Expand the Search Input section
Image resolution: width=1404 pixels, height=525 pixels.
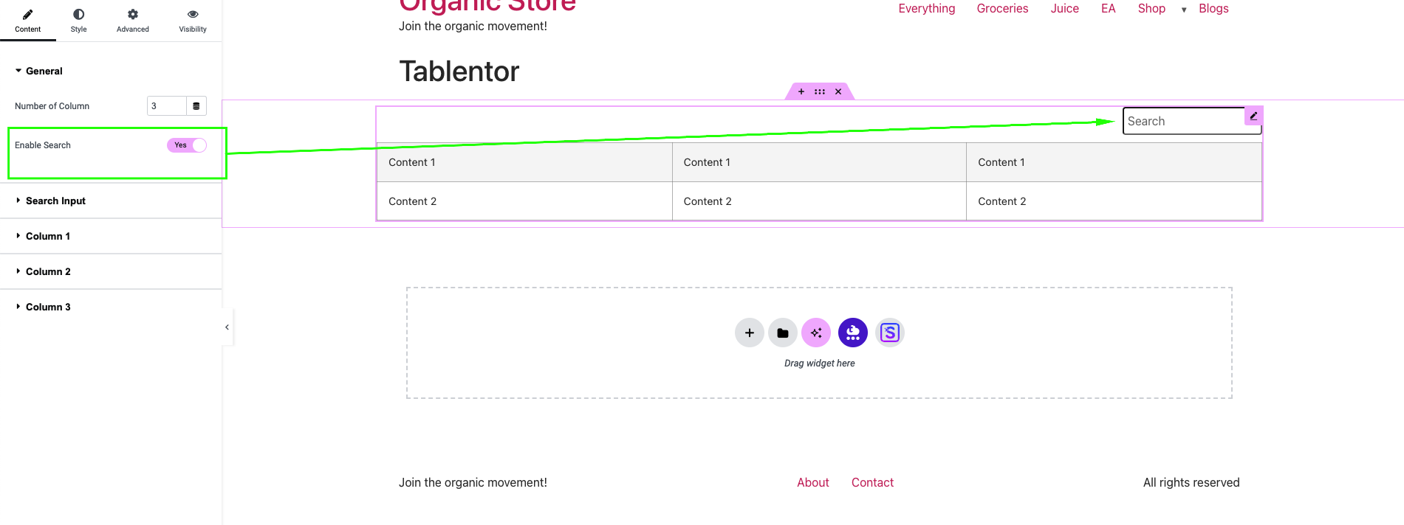click(55, 201)
